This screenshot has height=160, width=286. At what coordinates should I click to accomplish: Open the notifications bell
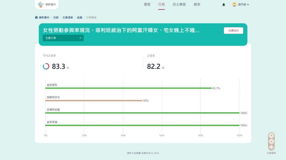224,5
